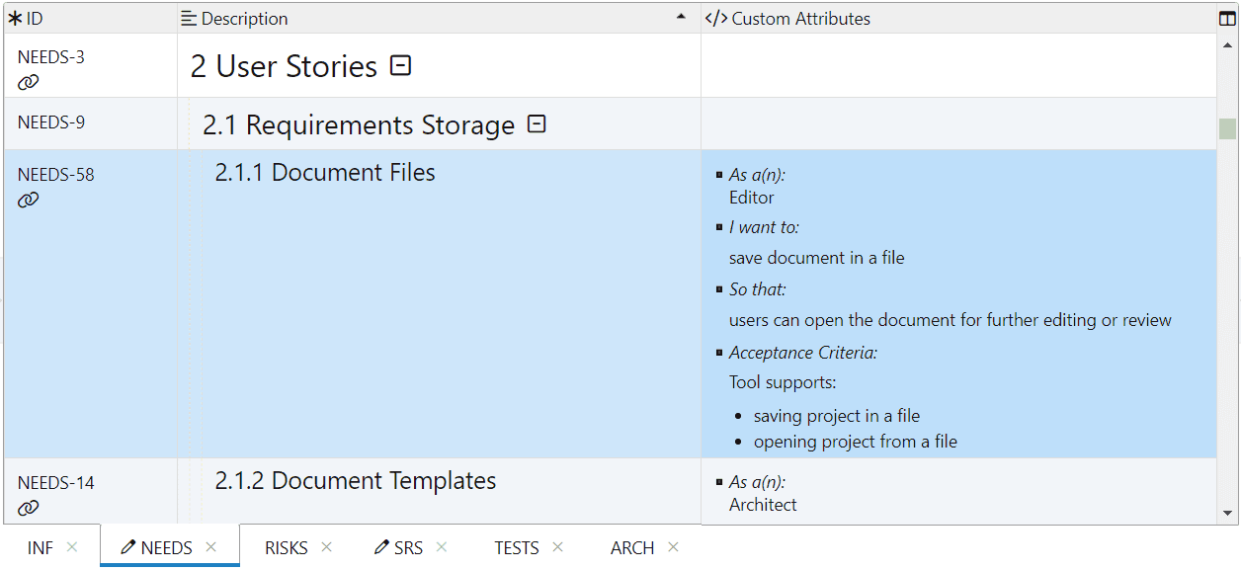The height and width of the screenshot is (570, 1241).
Task: Sort by the Description column arrow
Action: coord(680,18)
